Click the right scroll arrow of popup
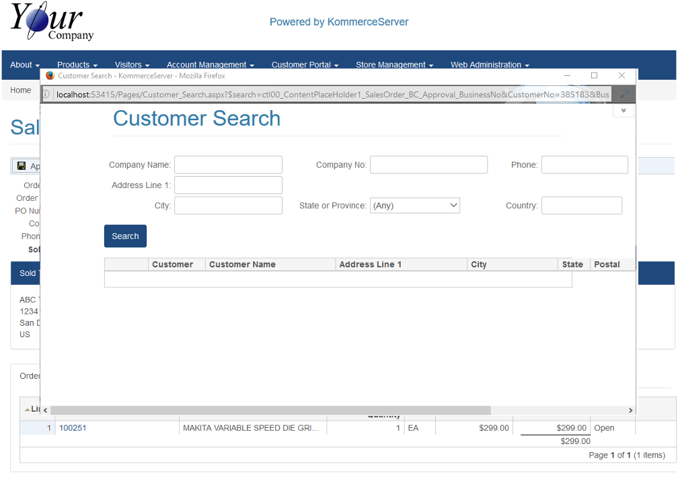Image resolution: width=678 pixels, height=485 pixels. coord(630,410)
